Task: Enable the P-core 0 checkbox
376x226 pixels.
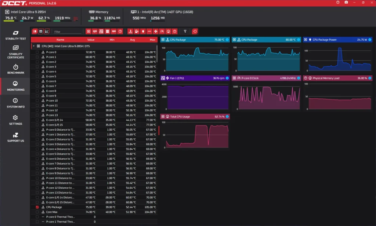Action: (37, 52)
